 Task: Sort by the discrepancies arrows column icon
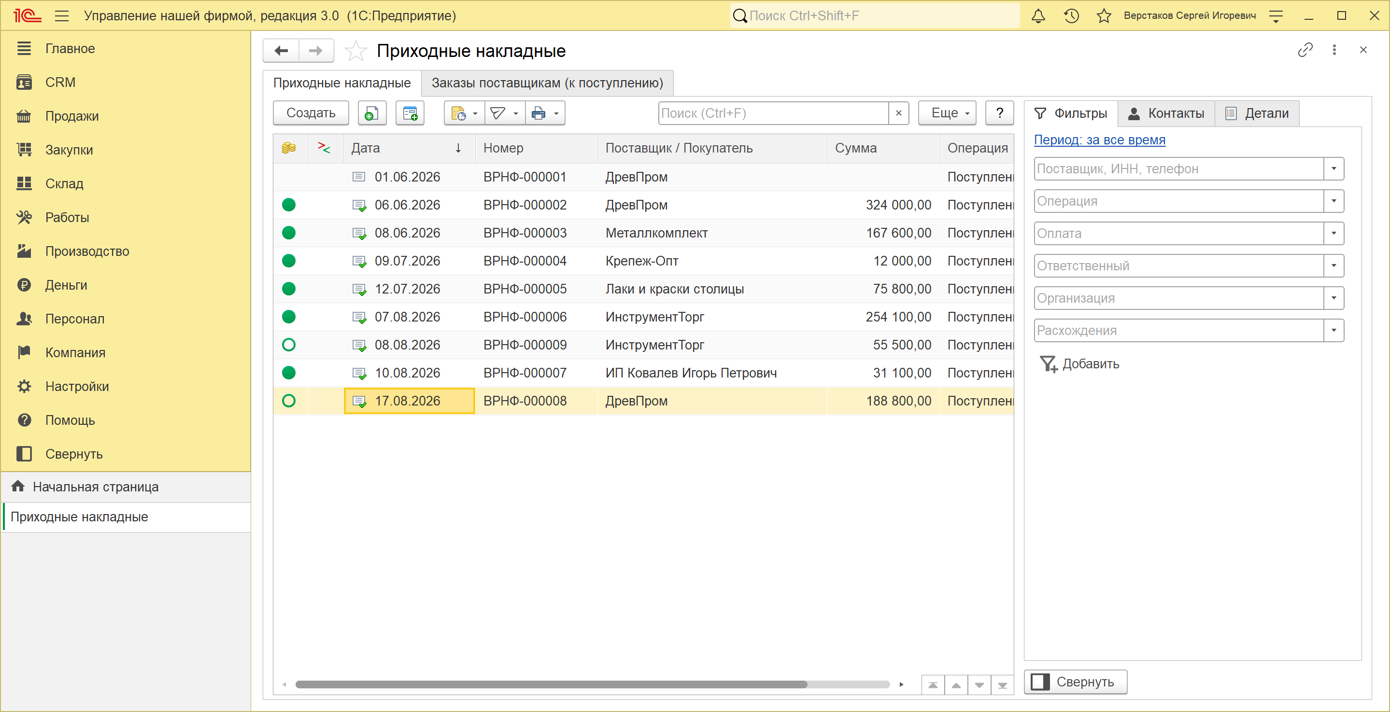324,148
